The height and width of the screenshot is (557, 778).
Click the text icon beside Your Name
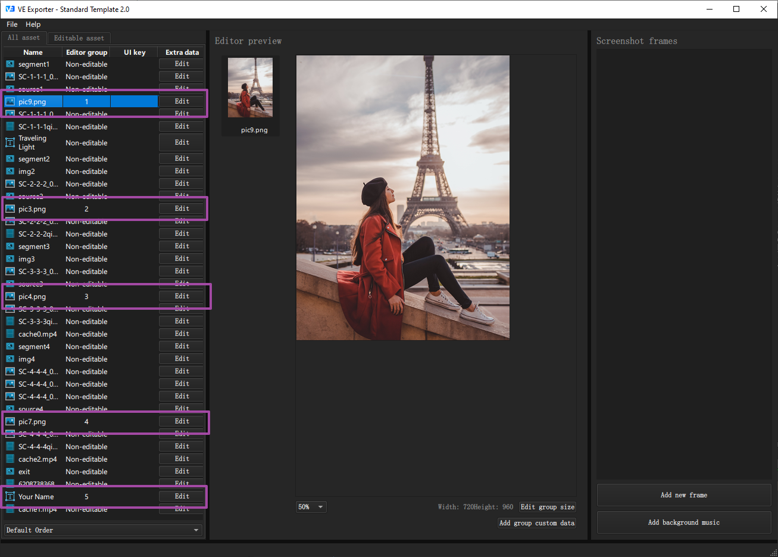click(10, 496)
